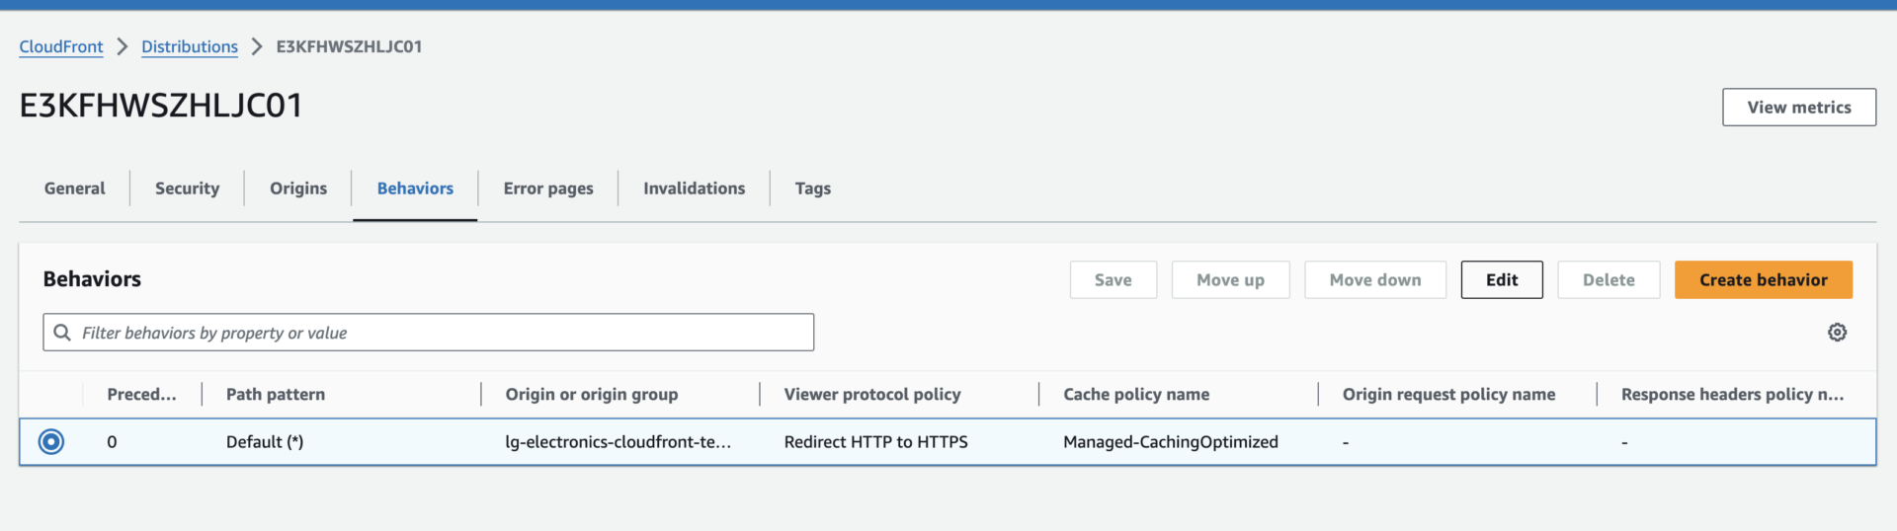Select the Default (*) behavior radio button
1897x531 pixels.
[51, 442]
